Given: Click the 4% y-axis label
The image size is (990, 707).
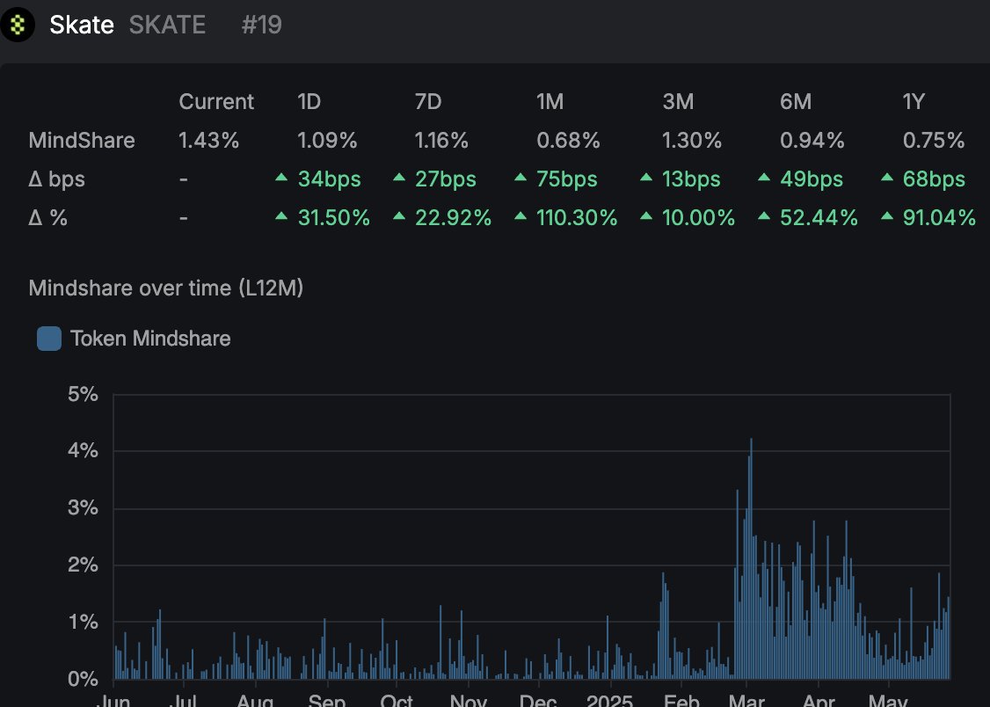Looking at the screenshot, I should 84,451.
